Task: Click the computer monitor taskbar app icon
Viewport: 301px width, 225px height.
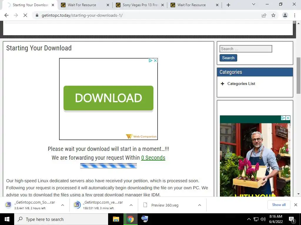Action: click(145, 219)
